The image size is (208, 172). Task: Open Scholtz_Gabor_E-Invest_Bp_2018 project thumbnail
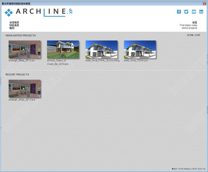coord(63,49)
